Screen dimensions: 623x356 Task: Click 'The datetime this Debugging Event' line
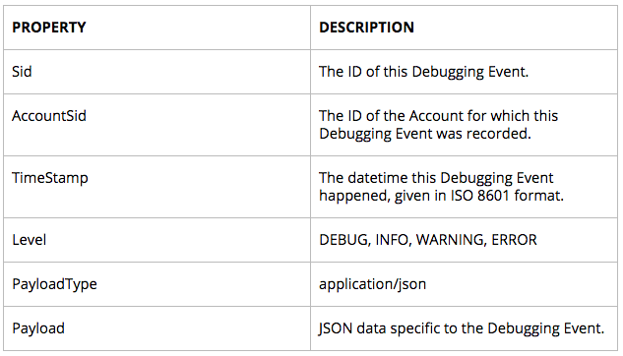pyautogui.click(x=436, y=178)
